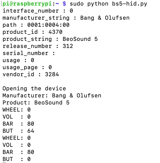Click the "Product: BeoSound 5" line

(x=36, y=103)
